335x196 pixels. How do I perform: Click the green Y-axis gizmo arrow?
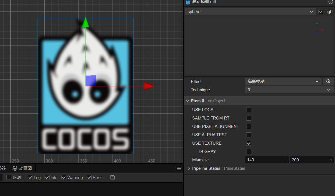[x=85, y=23]
